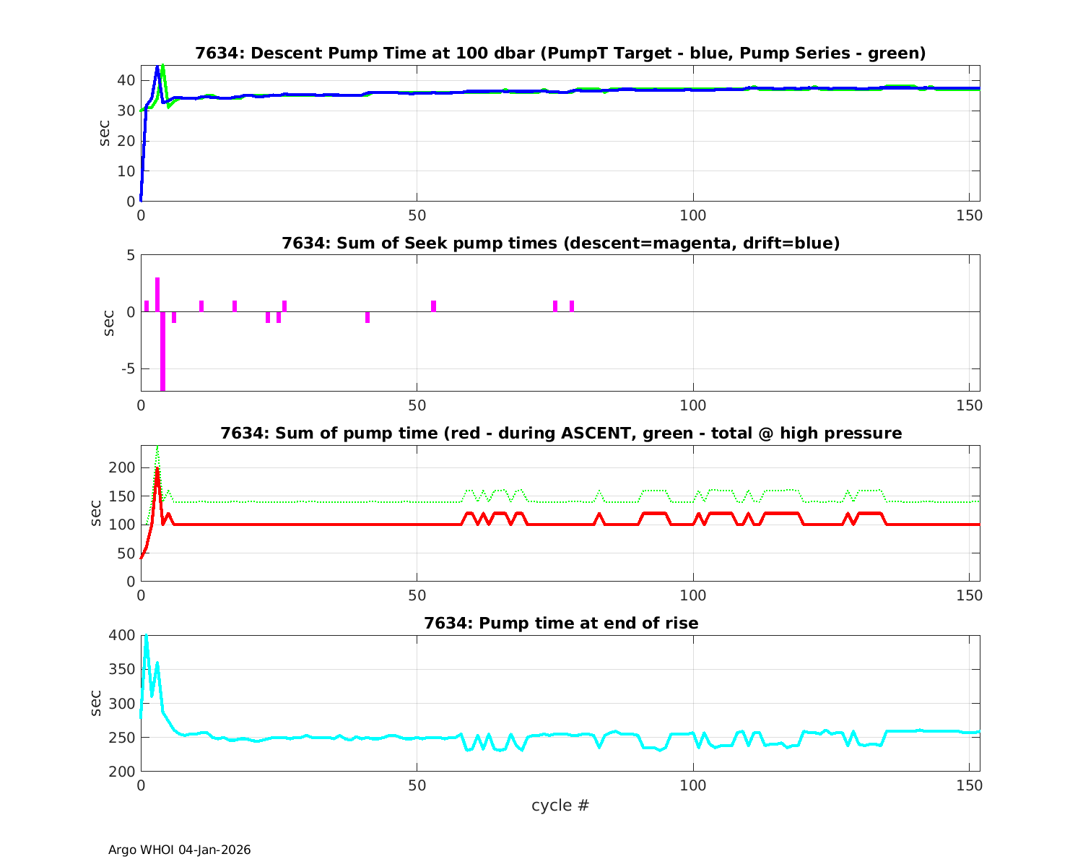1083x867 pixels.
Task: Click the '400' y-axis tick on bottom plot
Action: [121, 635]
